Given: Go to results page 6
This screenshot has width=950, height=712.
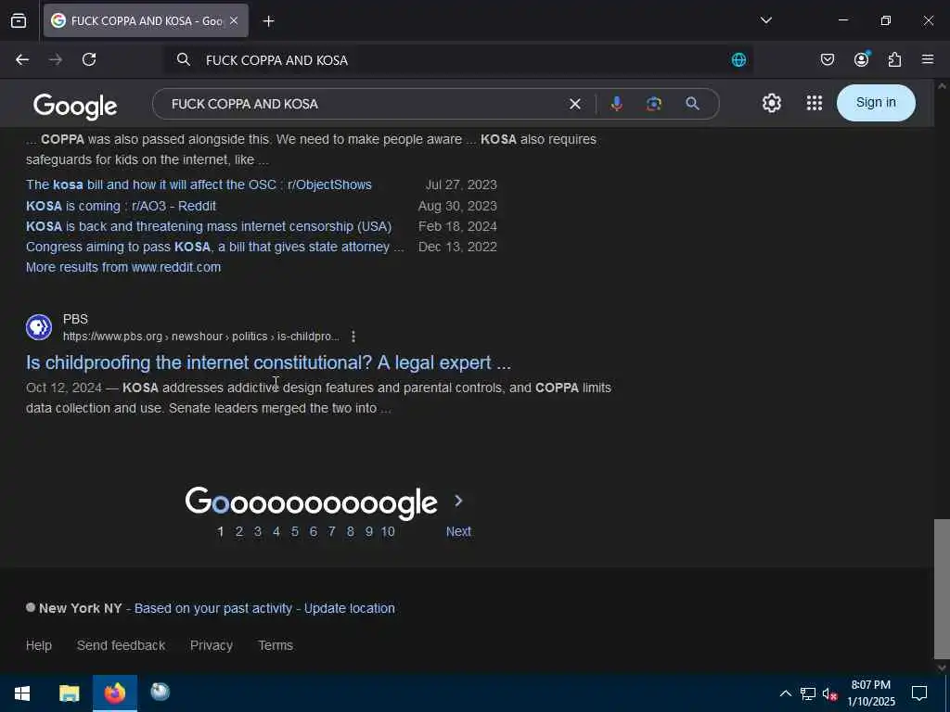Looking at the screenshot, I should coord(314,531).
